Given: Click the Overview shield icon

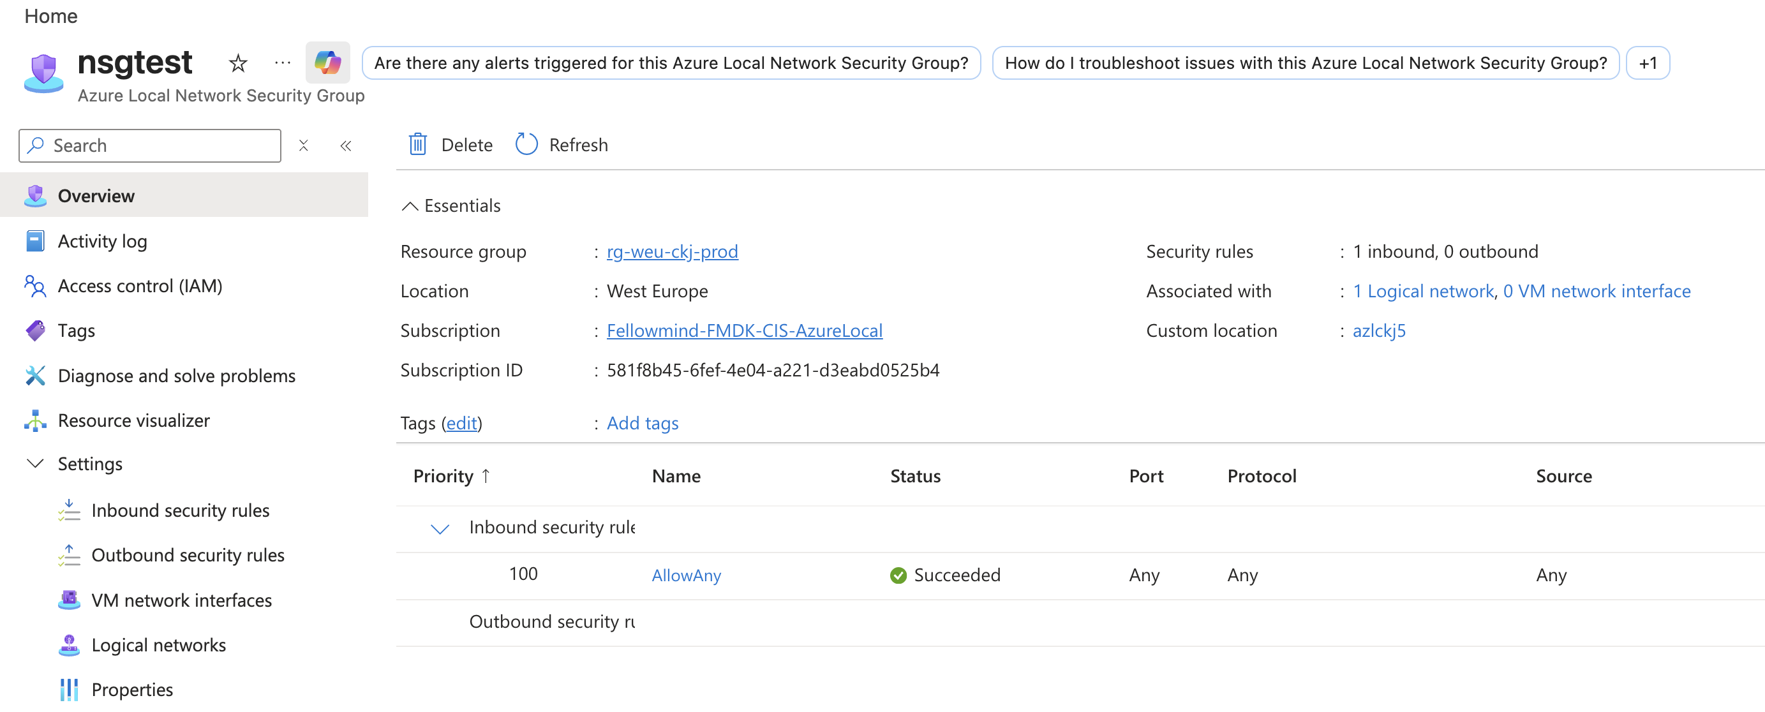Looking at the screenshot, I should [x=35, y=196].
